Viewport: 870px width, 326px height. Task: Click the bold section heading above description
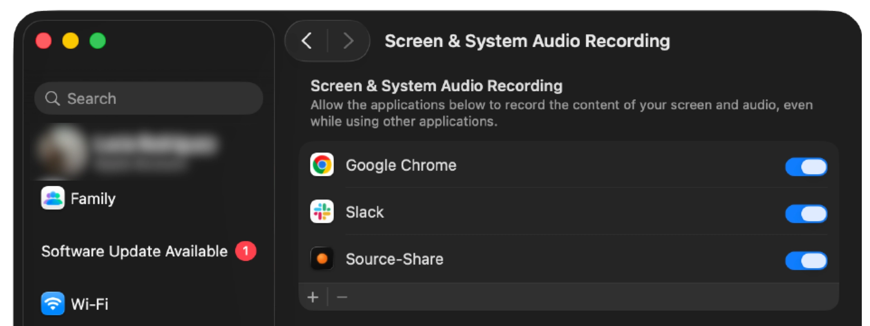pos(436,86)
